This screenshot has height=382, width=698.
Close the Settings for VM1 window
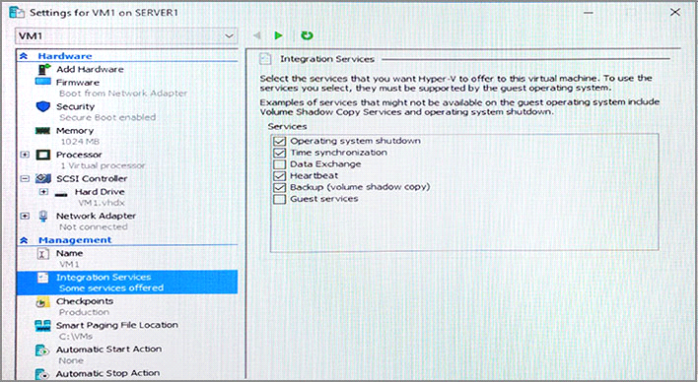click(675, 12)
